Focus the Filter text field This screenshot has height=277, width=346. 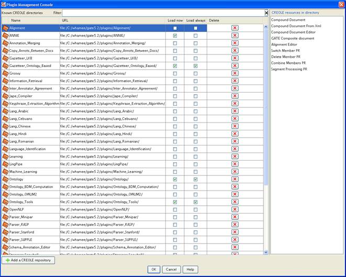point(163,13)
